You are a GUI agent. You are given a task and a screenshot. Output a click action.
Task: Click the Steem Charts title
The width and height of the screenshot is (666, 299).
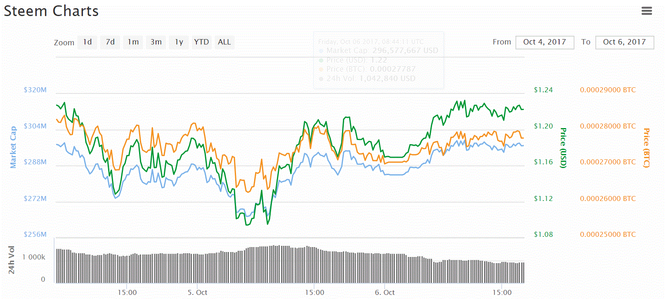[x=51, y=11]
